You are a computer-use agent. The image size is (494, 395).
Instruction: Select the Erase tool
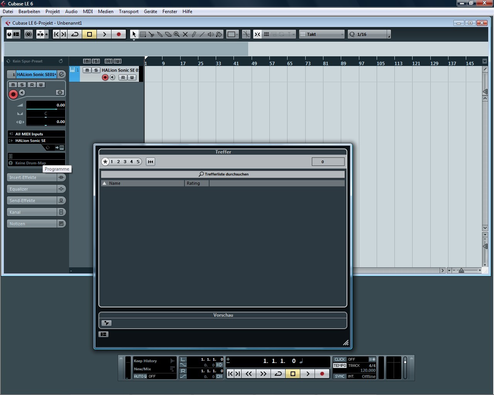(168, 34)
